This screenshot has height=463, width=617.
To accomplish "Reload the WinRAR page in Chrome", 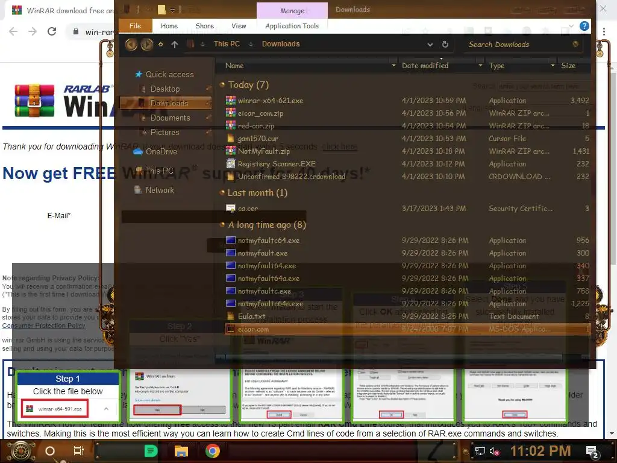I will pos(52,31).
